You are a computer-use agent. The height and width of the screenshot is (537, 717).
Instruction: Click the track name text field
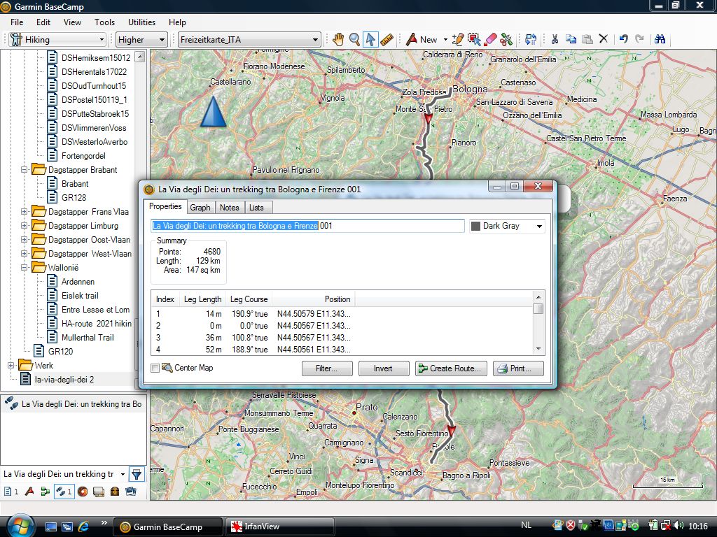[x=308, y=226]
